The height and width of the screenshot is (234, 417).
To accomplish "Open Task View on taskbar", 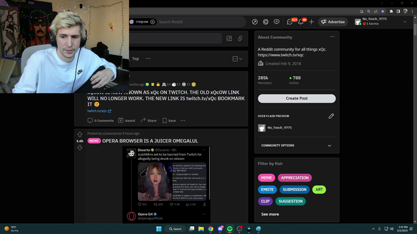I will click(x=192, y=229).
